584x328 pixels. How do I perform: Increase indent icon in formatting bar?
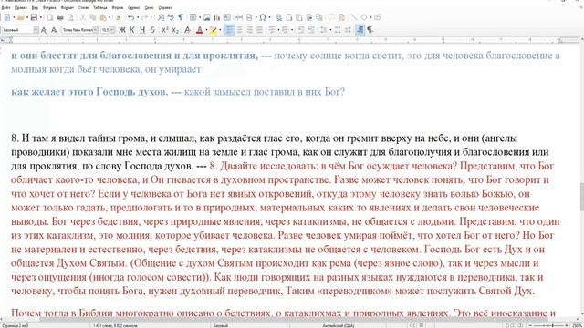[x=301, y=30]
